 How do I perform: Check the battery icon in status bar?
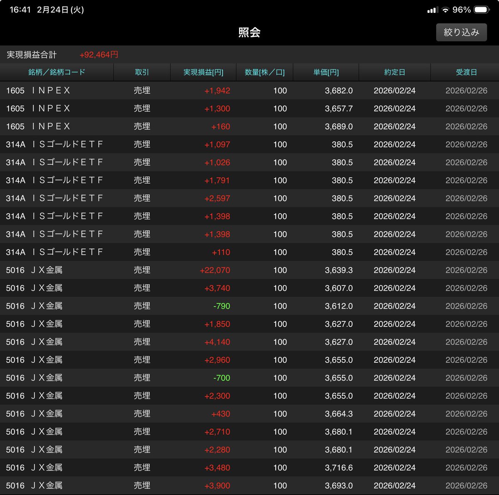tap(482, 10)
